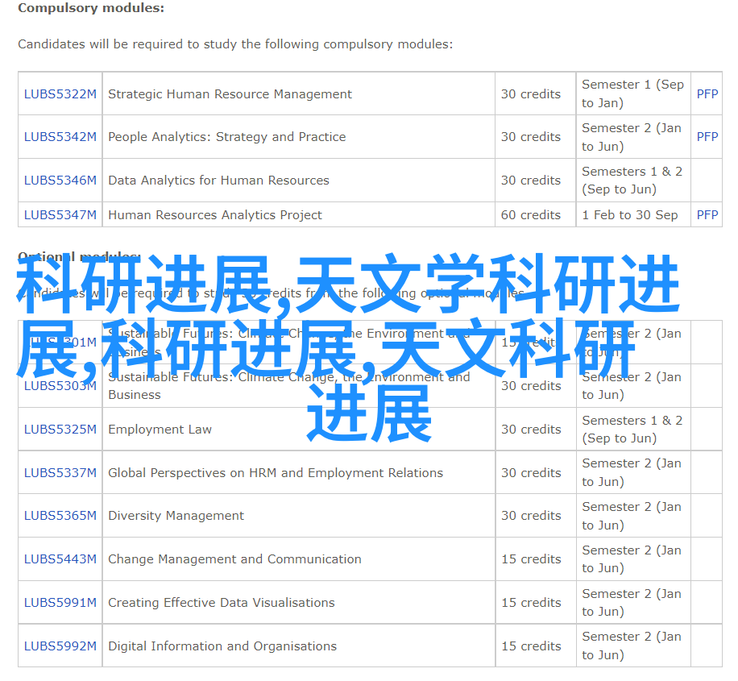
Task: Open the LUBS5991M module link
Action: pos(60,603)
